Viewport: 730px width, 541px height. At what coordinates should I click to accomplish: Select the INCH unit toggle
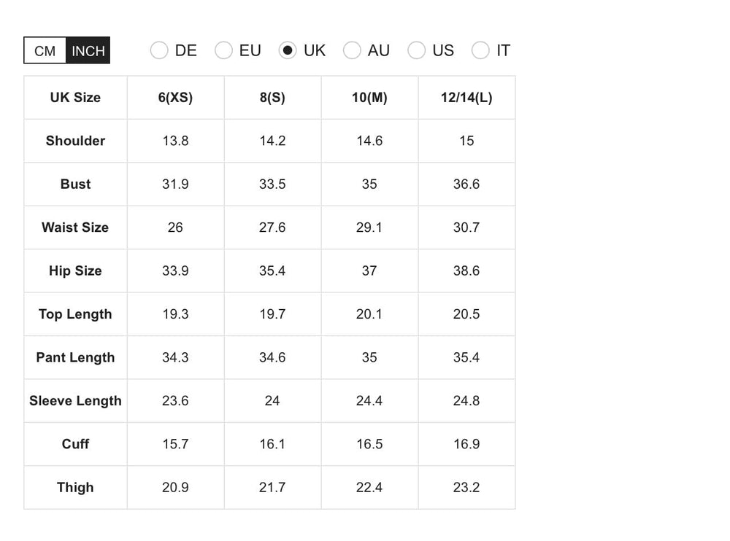(88, 50)
